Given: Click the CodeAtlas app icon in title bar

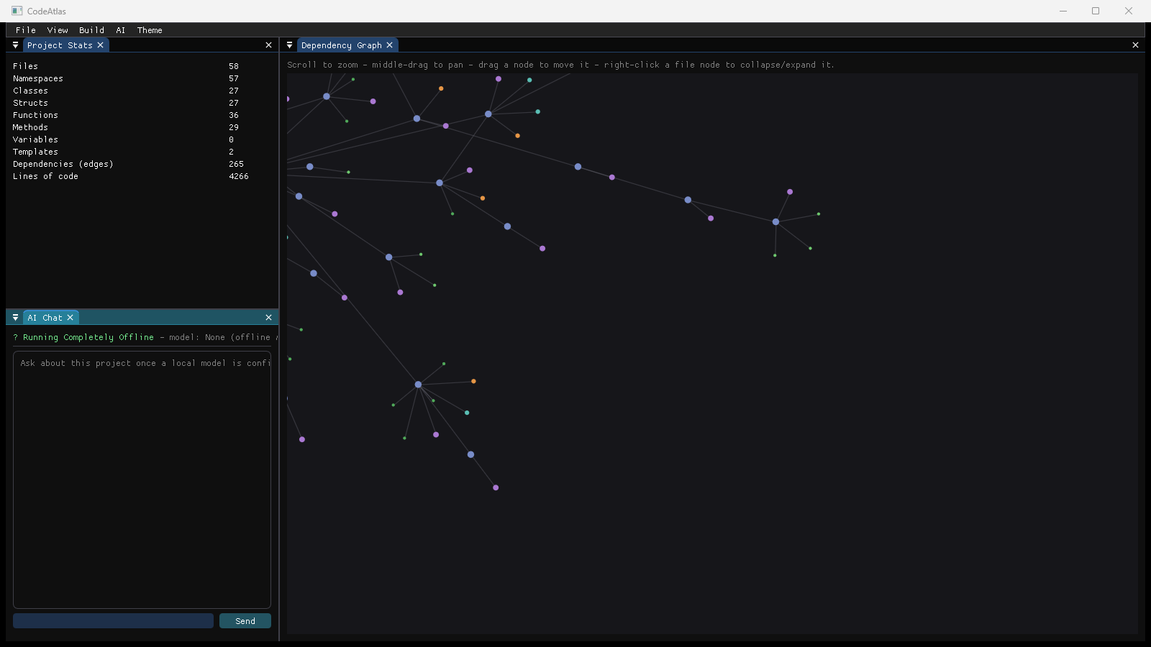Looking at the screenshot, I should click(x=17, y=11).
